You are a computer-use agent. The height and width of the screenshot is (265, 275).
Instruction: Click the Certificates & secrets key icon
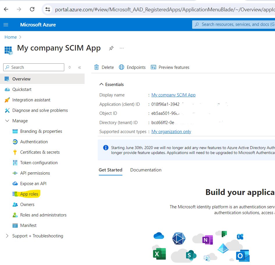pos(15,152)
